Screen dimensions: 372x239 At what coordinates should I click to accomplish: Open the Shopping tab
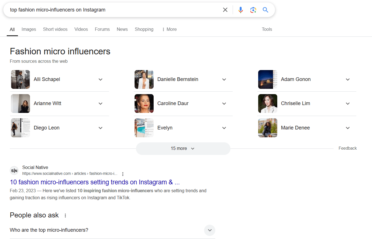coord(144,29)
